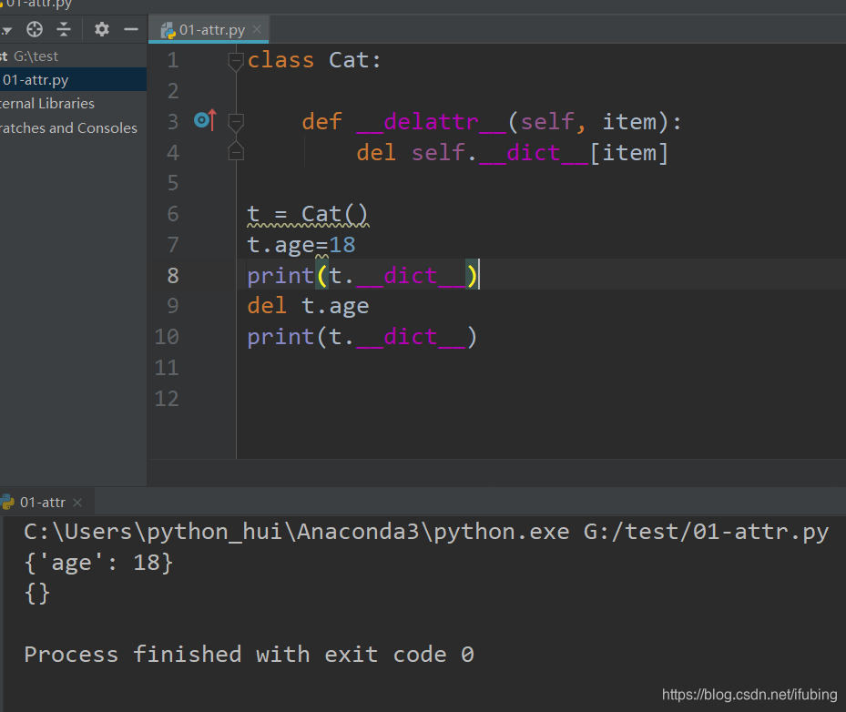
Task: Open External Libraries in project tree
Action: coord(73,104)
